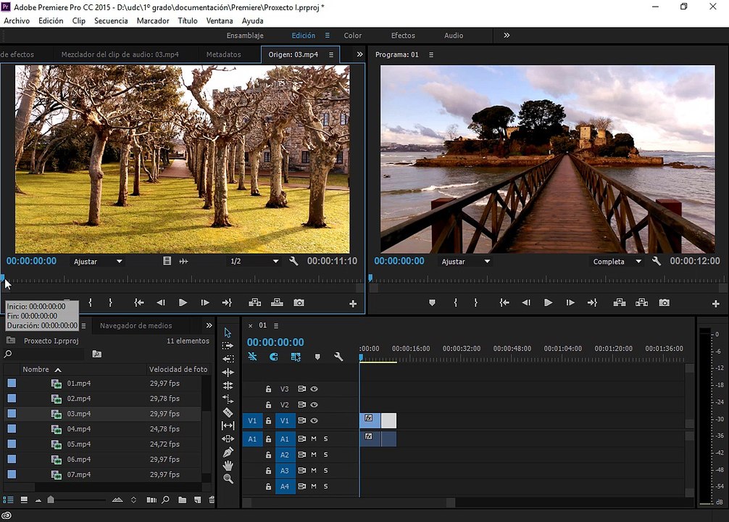Open Program monitor wrench settings
The height and width of the screenshot is (522, 729).
pos(656,262)
